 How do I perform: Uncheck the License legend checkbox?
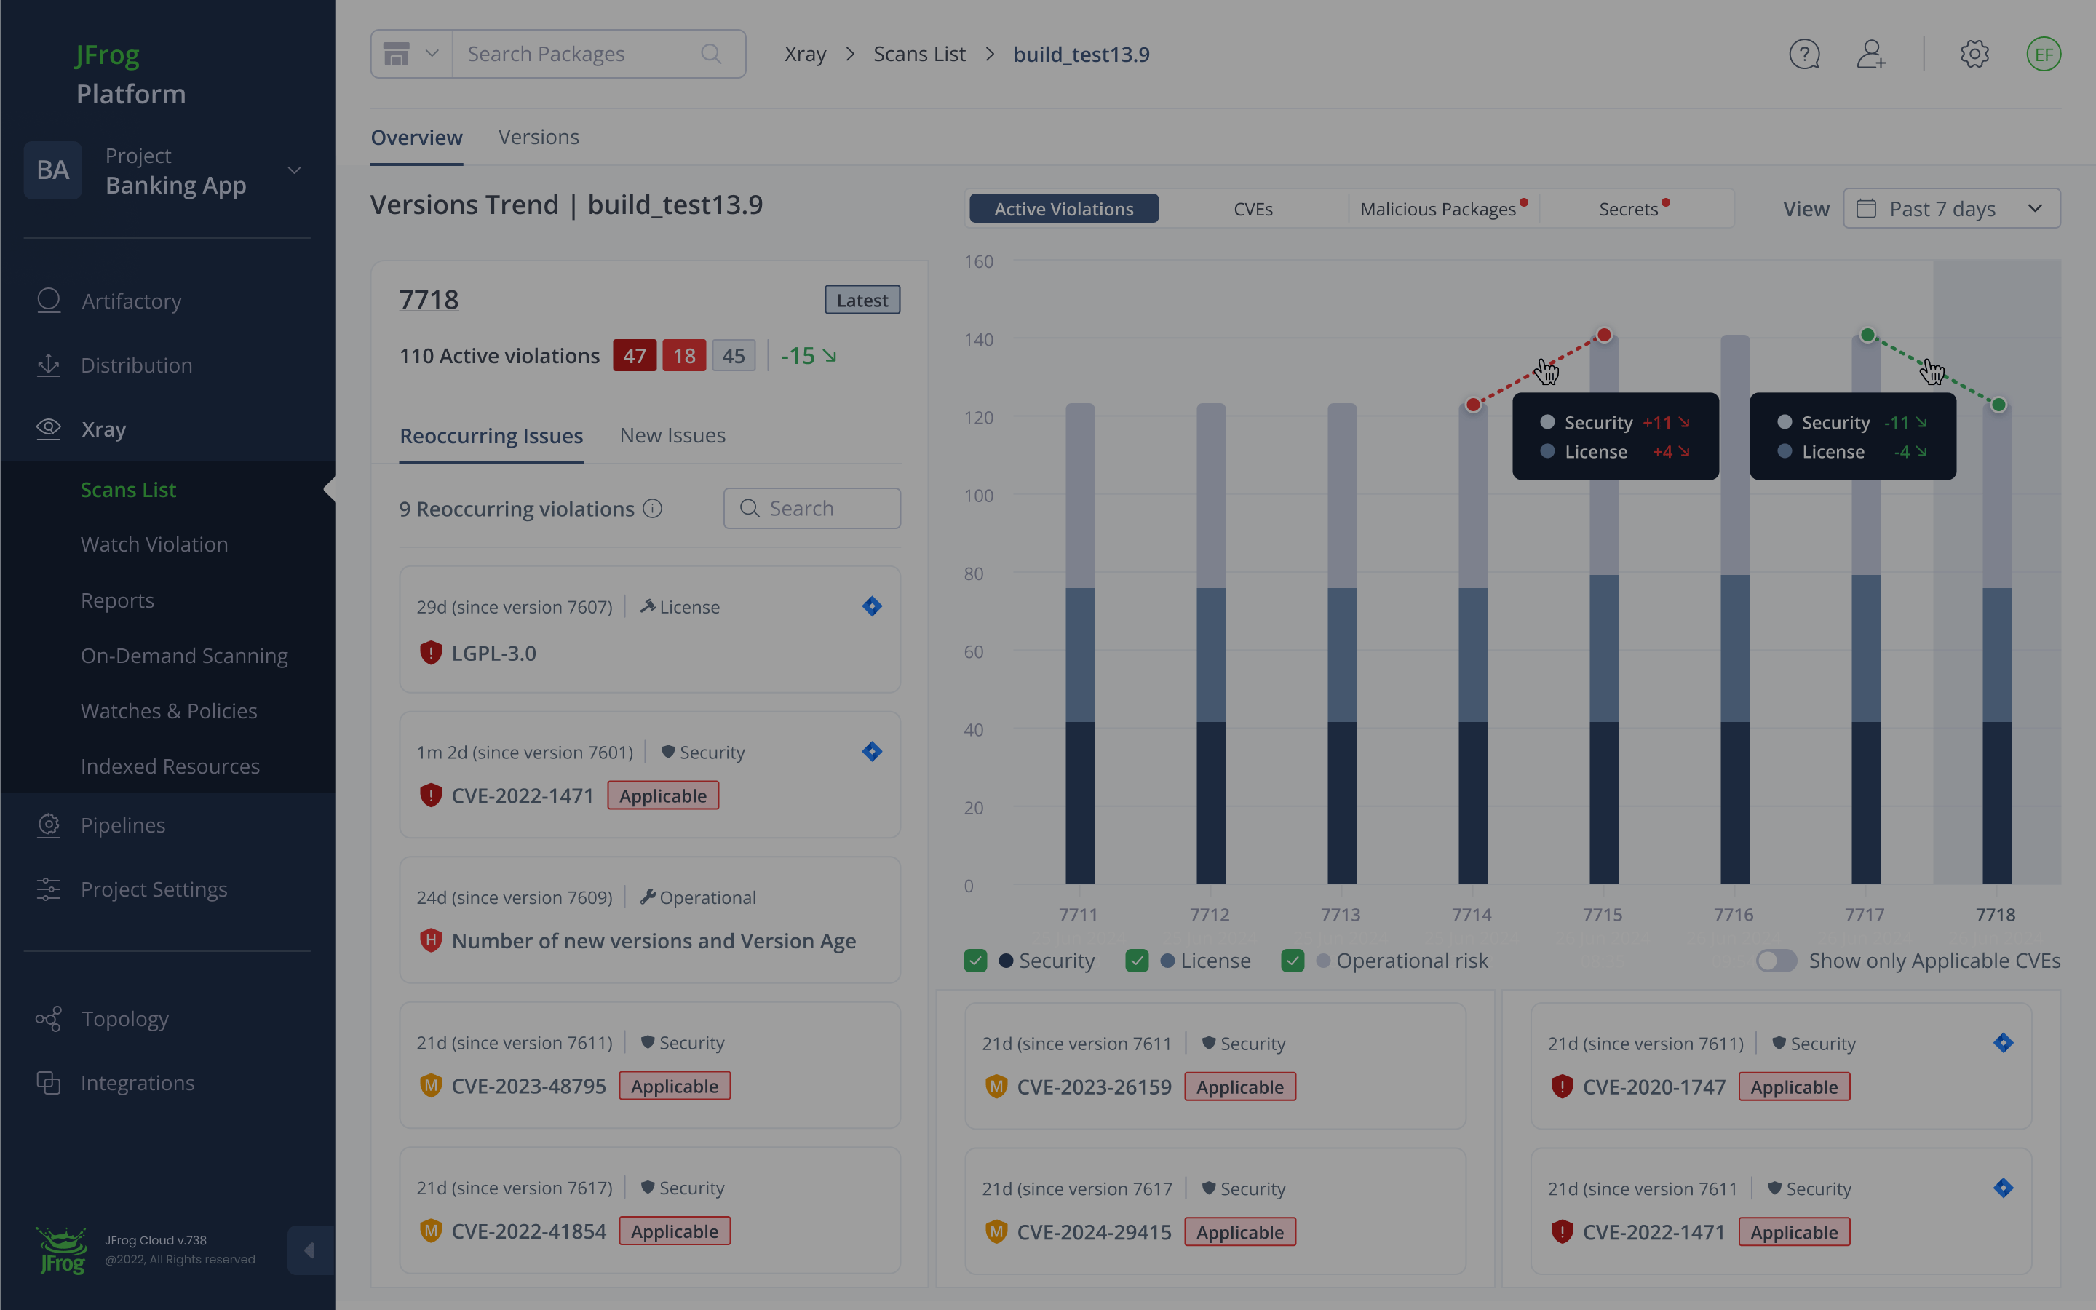[1136, 961]
